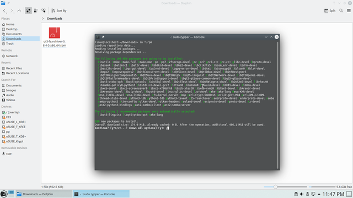Search for Images in sidebar
This screenshot has width=353, height=198.
(11, 90)
